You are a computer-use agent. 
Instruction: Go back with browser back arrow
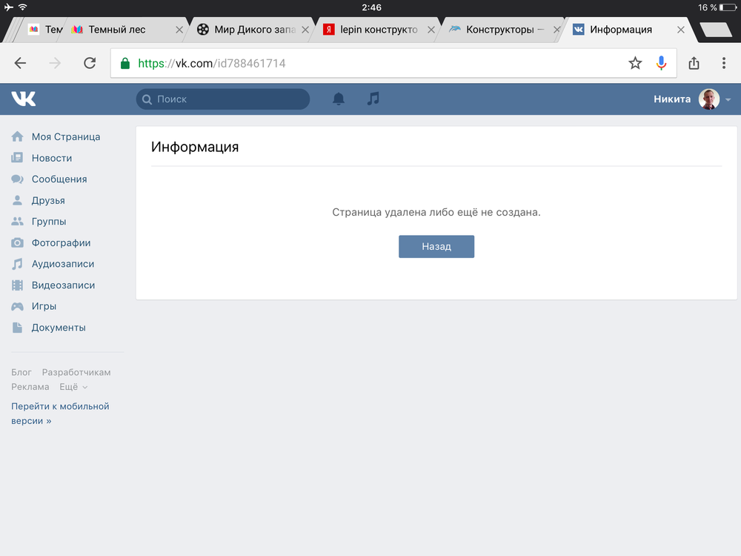[x=20, y=63]
